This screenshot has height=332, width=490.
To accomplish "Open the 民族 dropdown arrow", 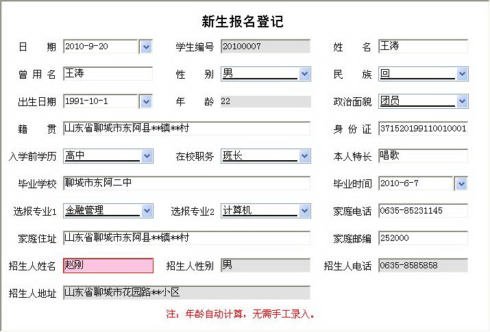I will [463, 74].
